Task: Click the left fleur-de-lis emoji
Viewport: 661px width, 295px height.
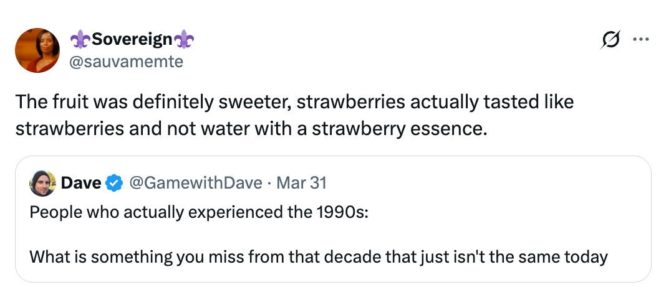Action: [x=80, y=40]
